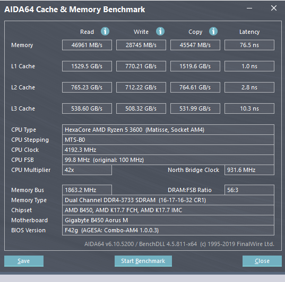285x282 pixels.
Task: Click the L2 Cache row label
Action: click(x=23, y=87)
